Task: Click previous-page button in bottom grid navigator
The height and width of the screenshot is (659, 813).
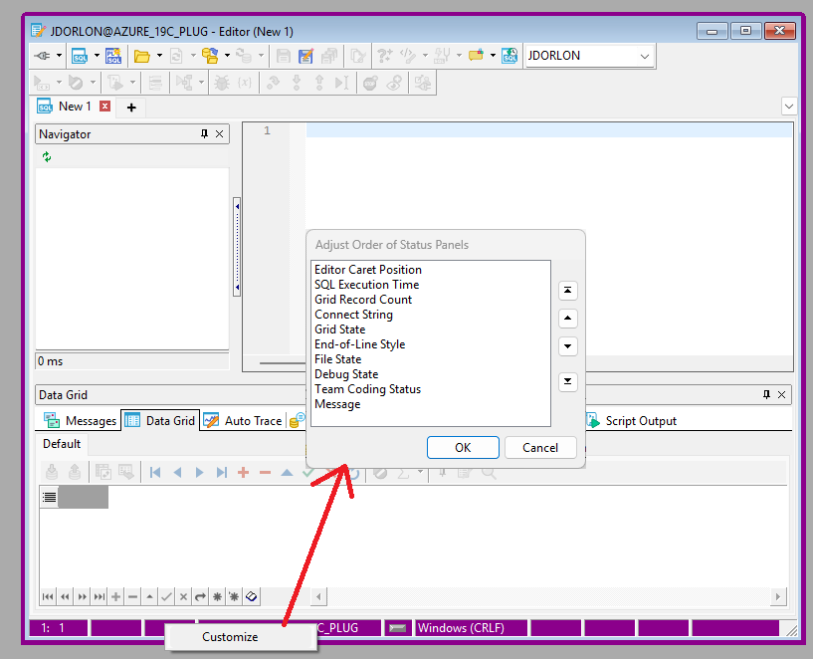Action: coord(65,596)
